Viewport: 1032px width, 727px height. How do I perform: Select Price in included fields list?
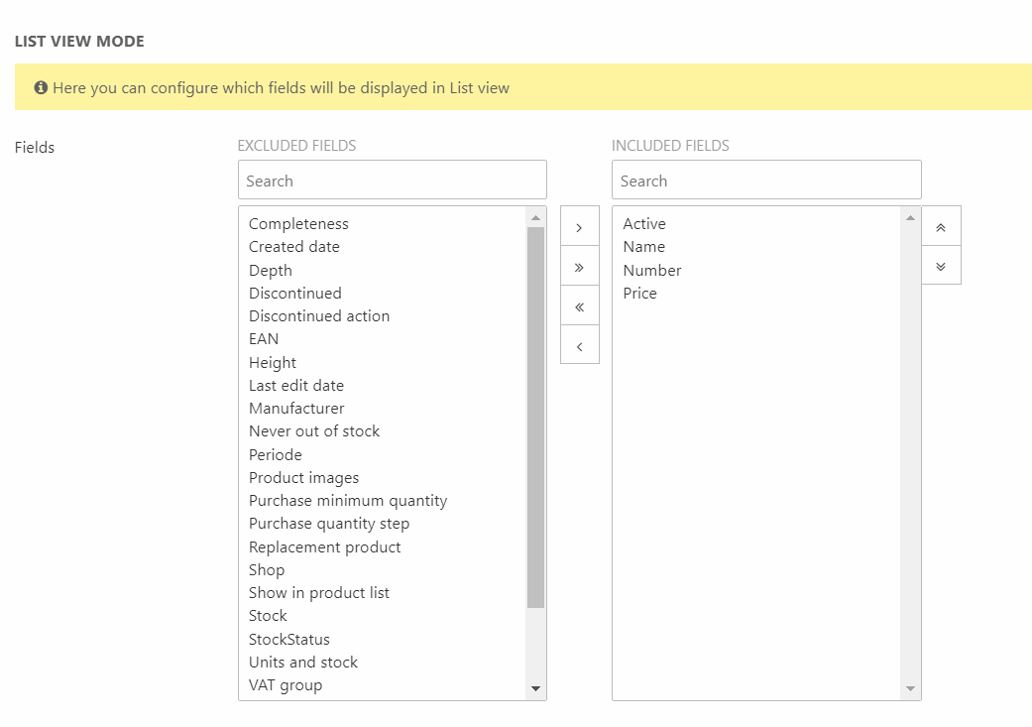coord(639,294)
